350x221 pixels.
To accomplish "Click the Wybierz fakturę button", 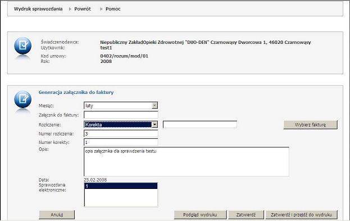I will pos(310,125).
